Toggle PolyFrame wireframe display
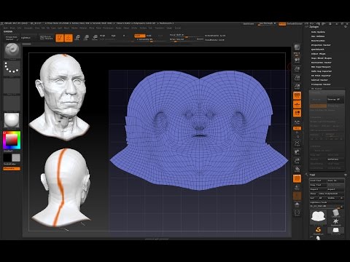The height and width of the screenshot is (262, 350). pyautogui.click(x=297, y=178)
